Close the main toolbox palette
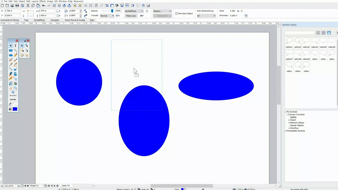Screen dimensions: 338x190 (x=17, y=41)
